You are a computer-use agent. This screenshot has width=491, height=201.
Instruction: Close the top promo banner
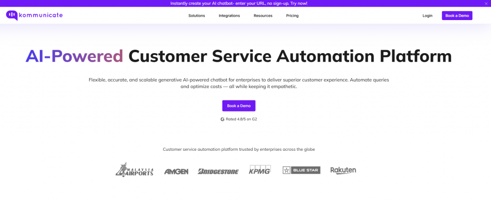(486, 3)
